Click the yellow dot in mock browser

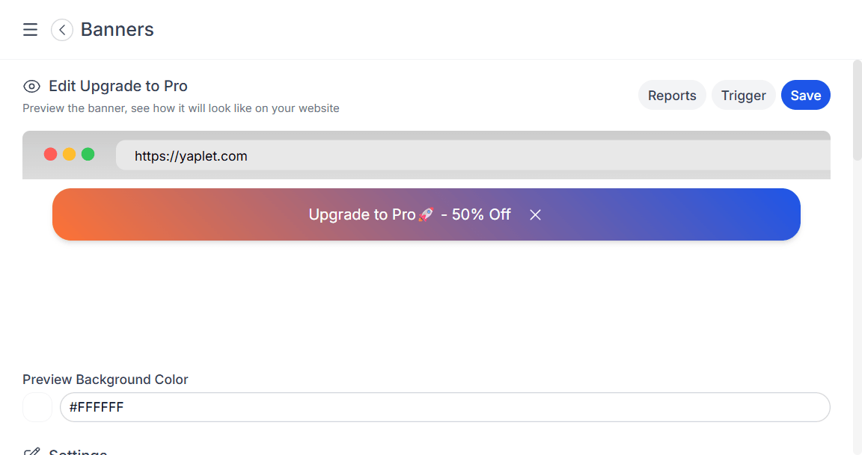[70, 155]
